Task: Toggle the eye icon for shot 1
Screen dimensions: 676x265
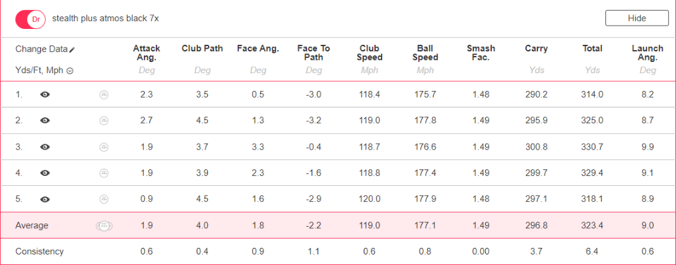Action: click(45, 95)
